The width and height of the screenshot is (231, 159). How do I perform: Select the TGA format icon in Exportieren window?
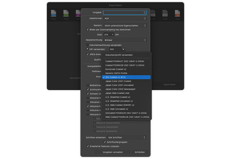coord(177,13)
